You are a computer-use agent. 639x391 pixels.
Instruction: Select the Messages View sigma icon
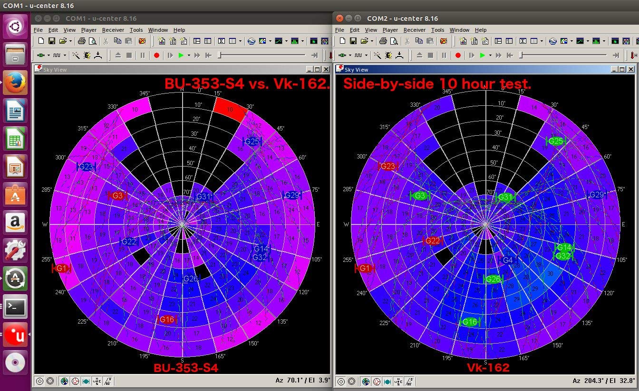222,41
